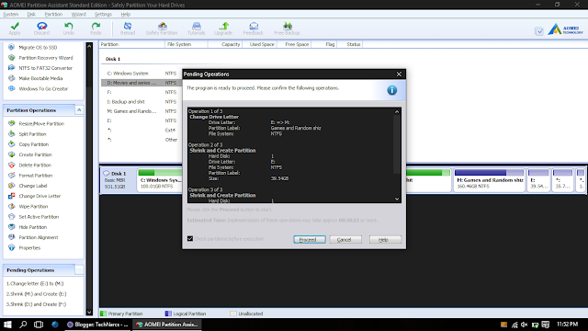Select D: Movies and series partition row
588x331 pixels.
141,83
